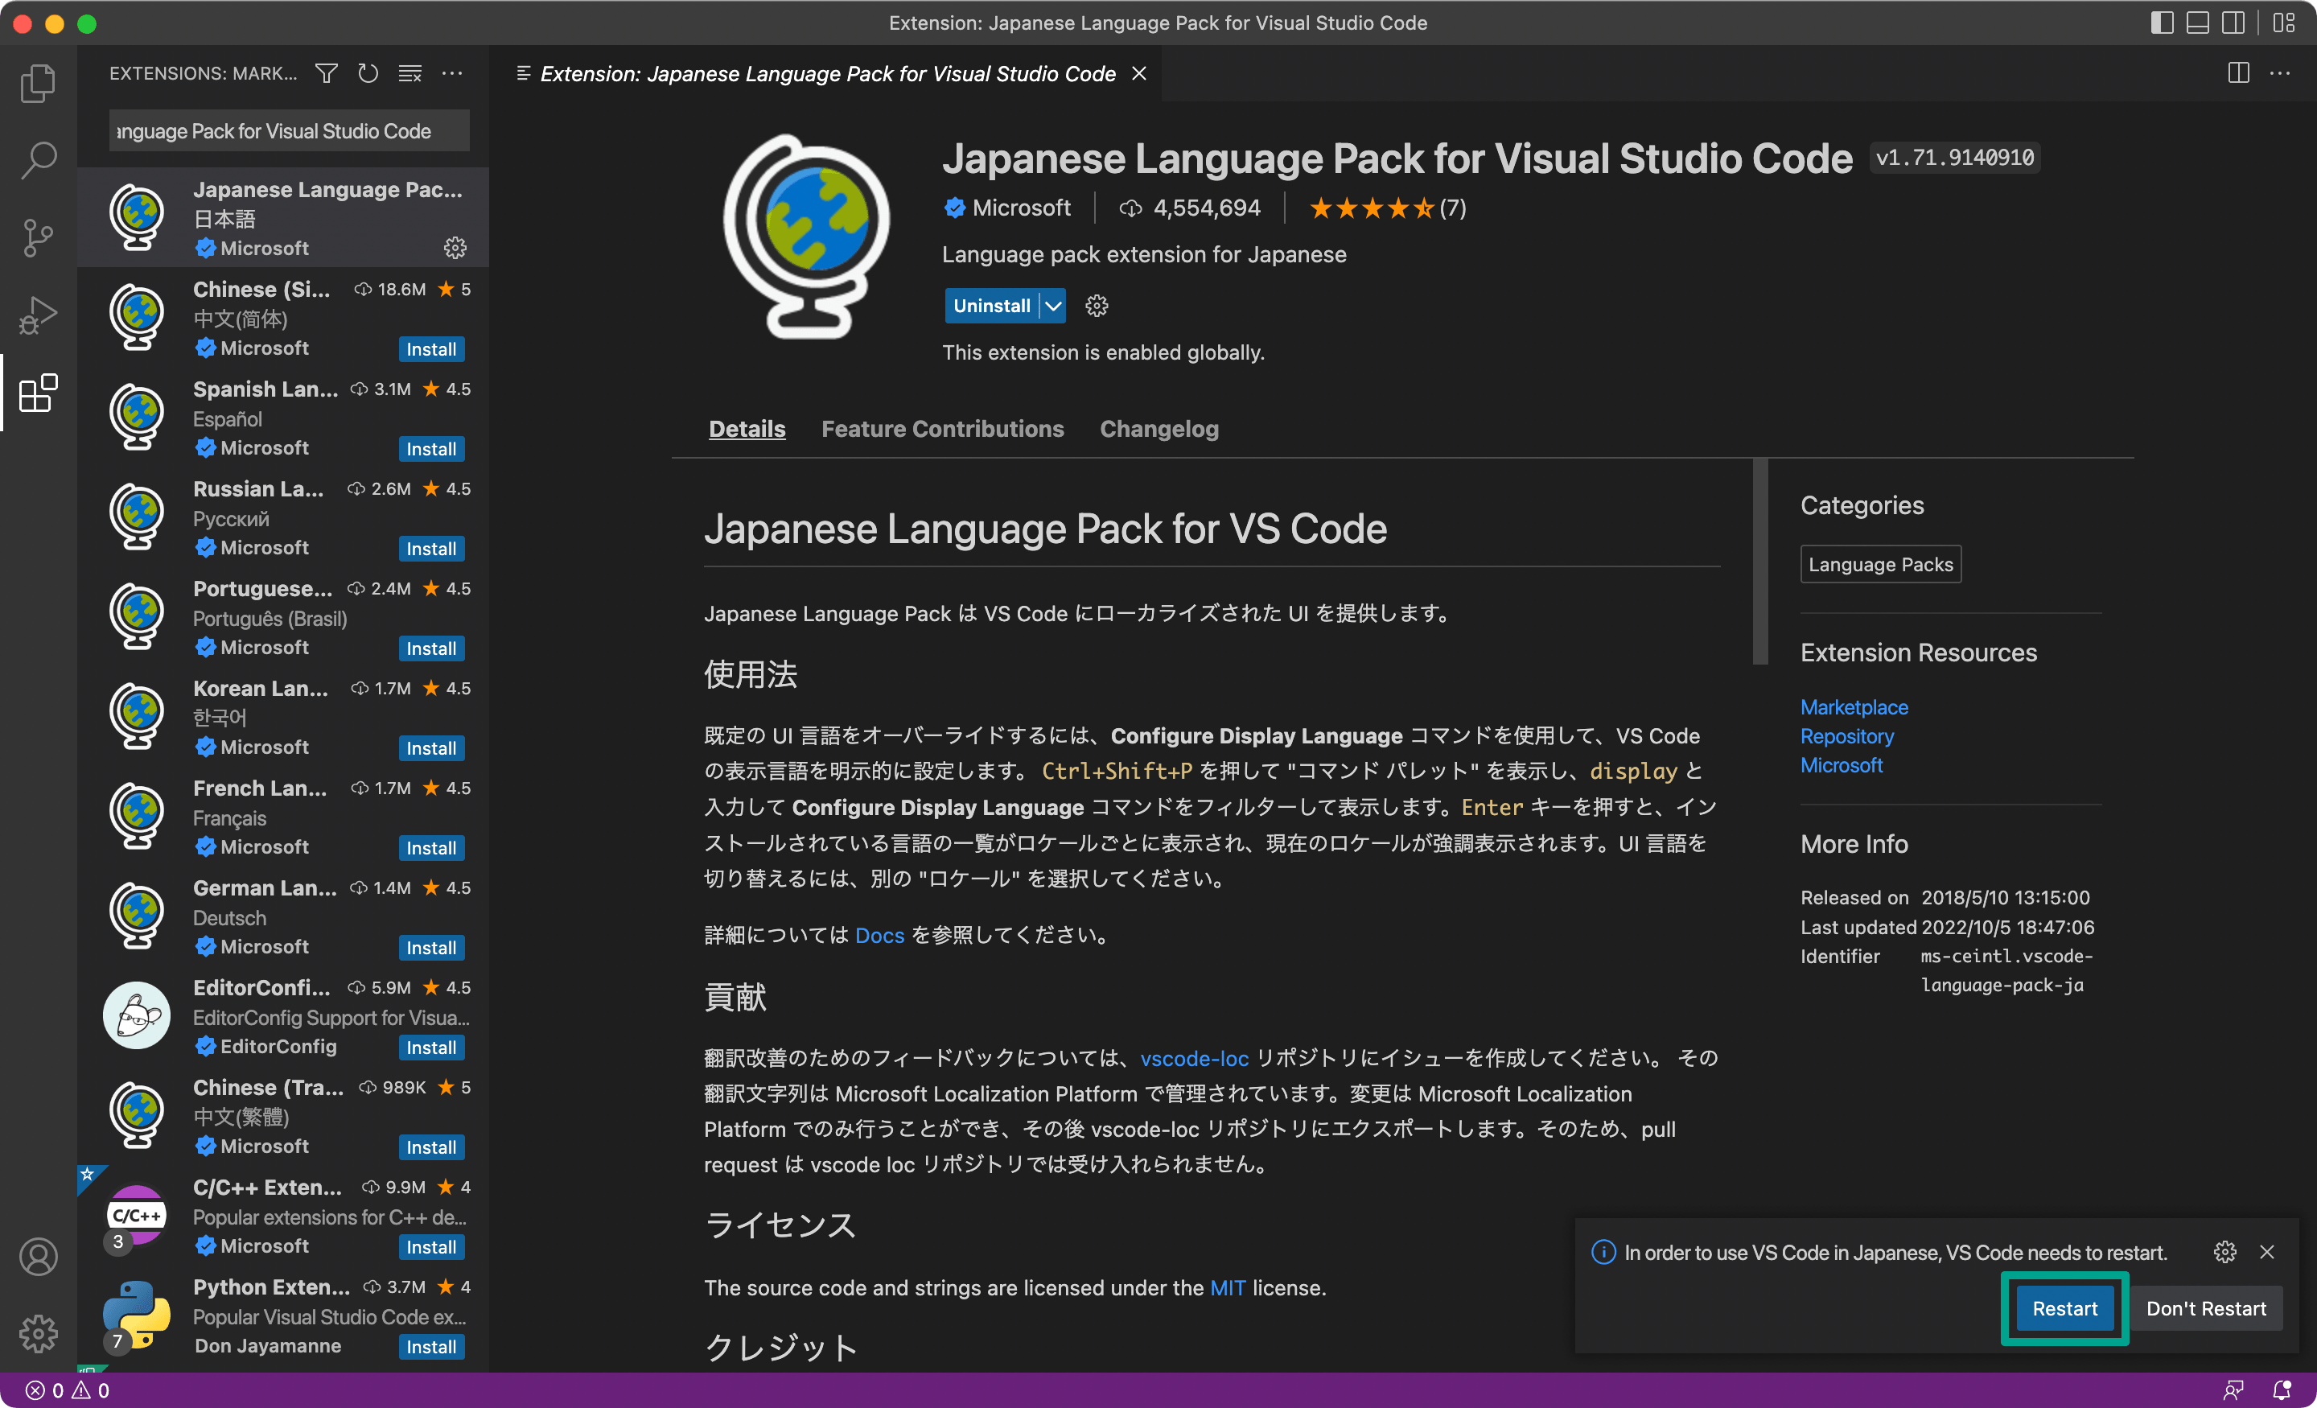
Task: Switch to the Details tab
Action: [747, 429]
